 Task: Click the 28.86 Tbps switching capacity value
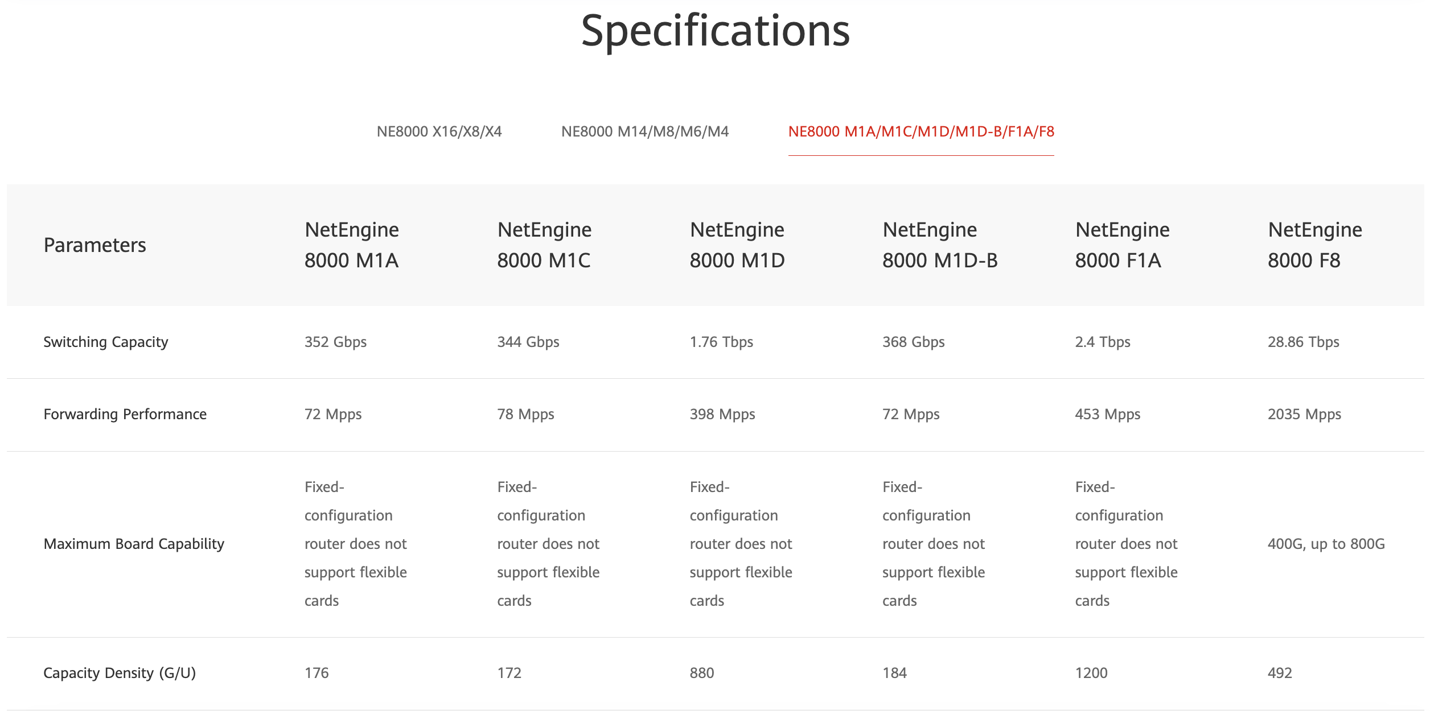pos(1303,342)
